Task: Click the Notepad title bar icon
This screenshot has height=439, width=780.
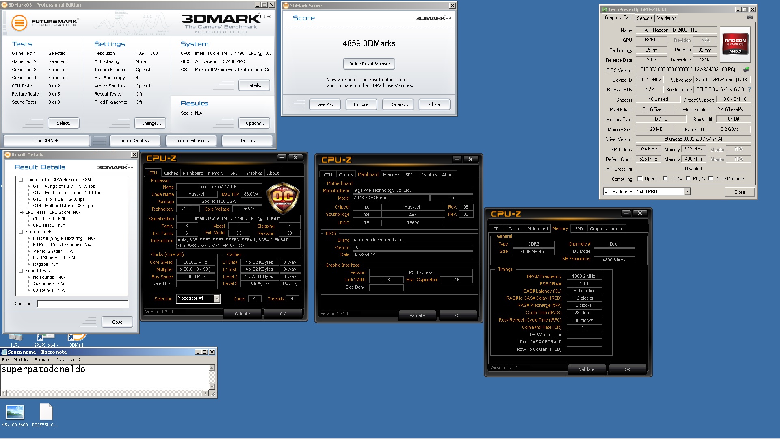Action: [4, 352]
